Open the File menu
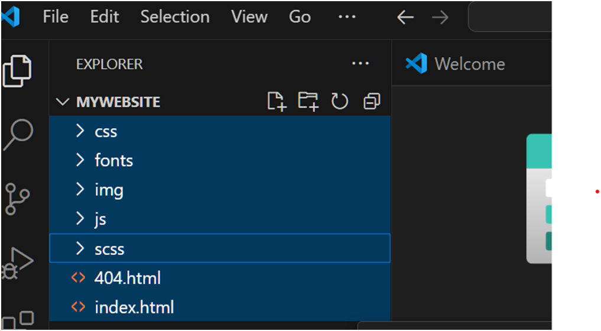The image size is (601, 331). [56, 17]
